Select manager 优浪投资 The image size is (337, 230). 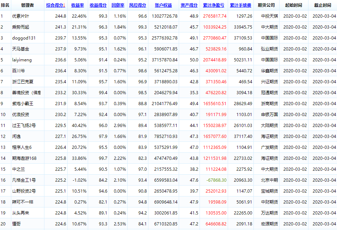click(x=21, y=114)
